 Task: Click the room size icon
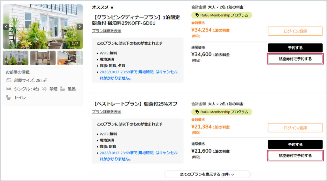[9, 80]
